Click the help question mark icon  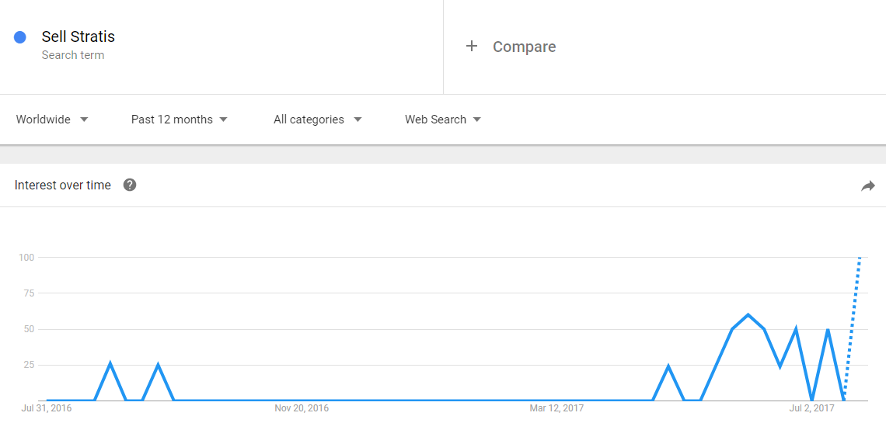tap(130, 185)
